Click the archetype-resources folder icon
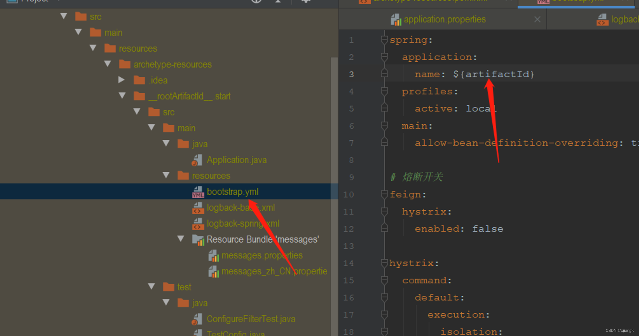The image size is (639, 336). [125, 64]
